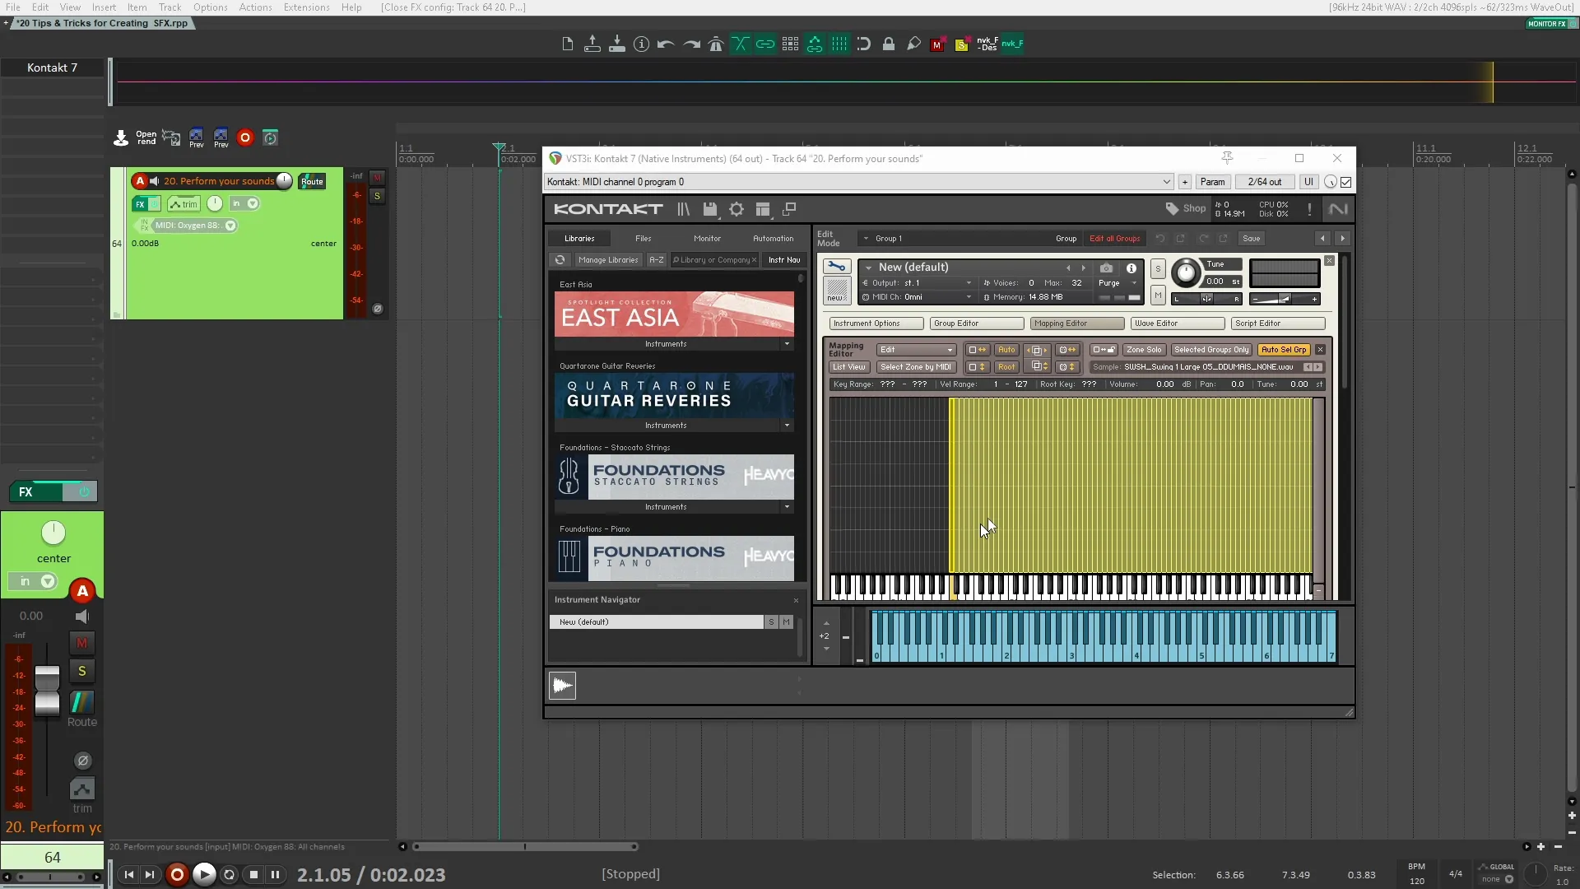Mute the Kontakt instrument with M button
This screenshot has height=889, width=1580.
click(1158, 295)
